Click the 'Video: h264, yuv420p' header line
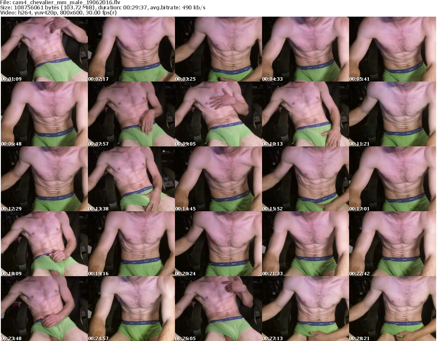Image resolution: width=437 pixels, height=341 pixels. pos(58,13)
